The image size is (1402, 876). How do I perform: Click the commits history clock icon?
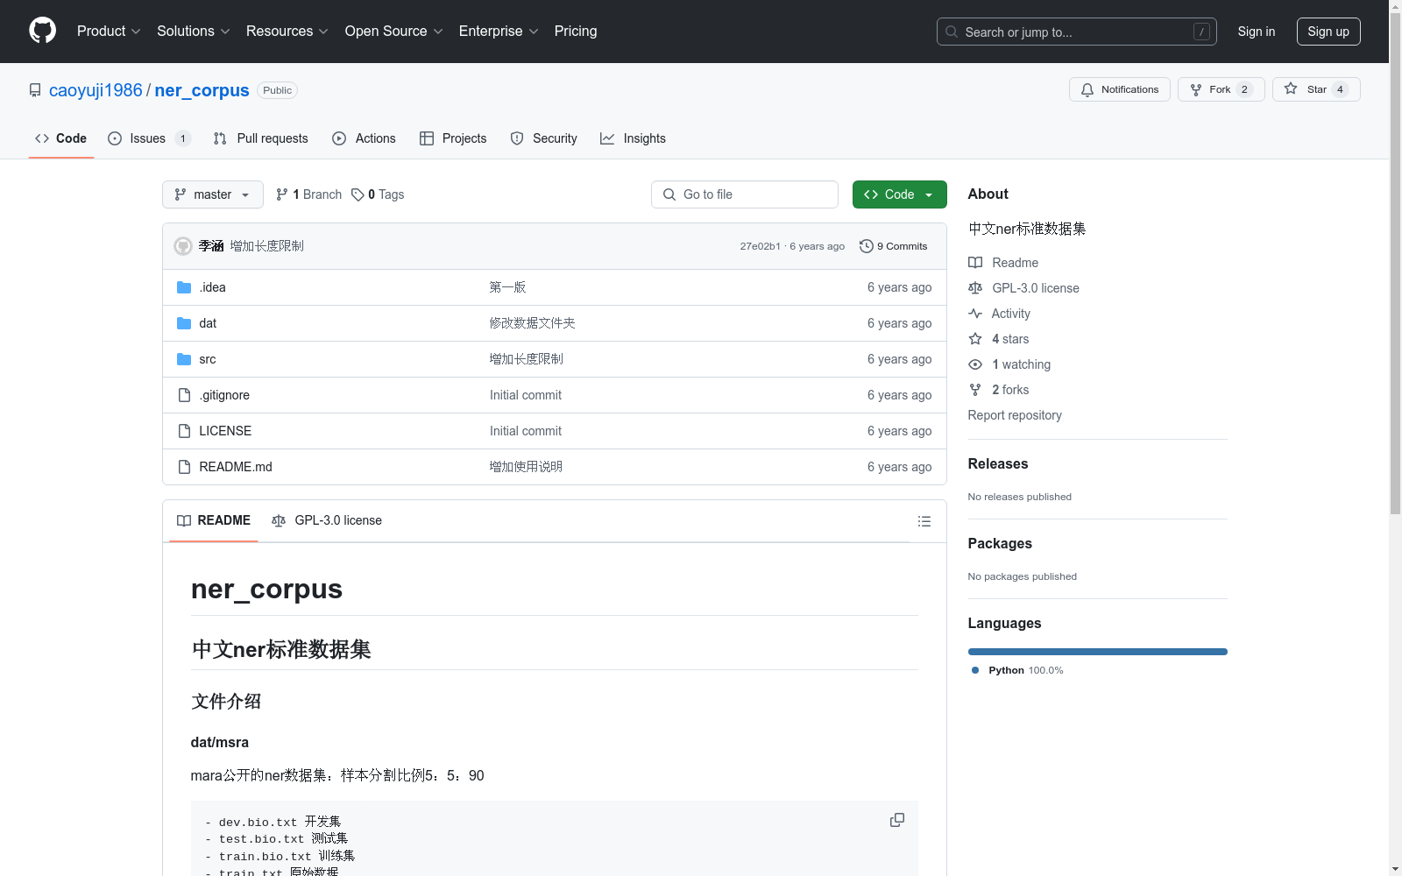pyautogui.click(x=867, y=246)
